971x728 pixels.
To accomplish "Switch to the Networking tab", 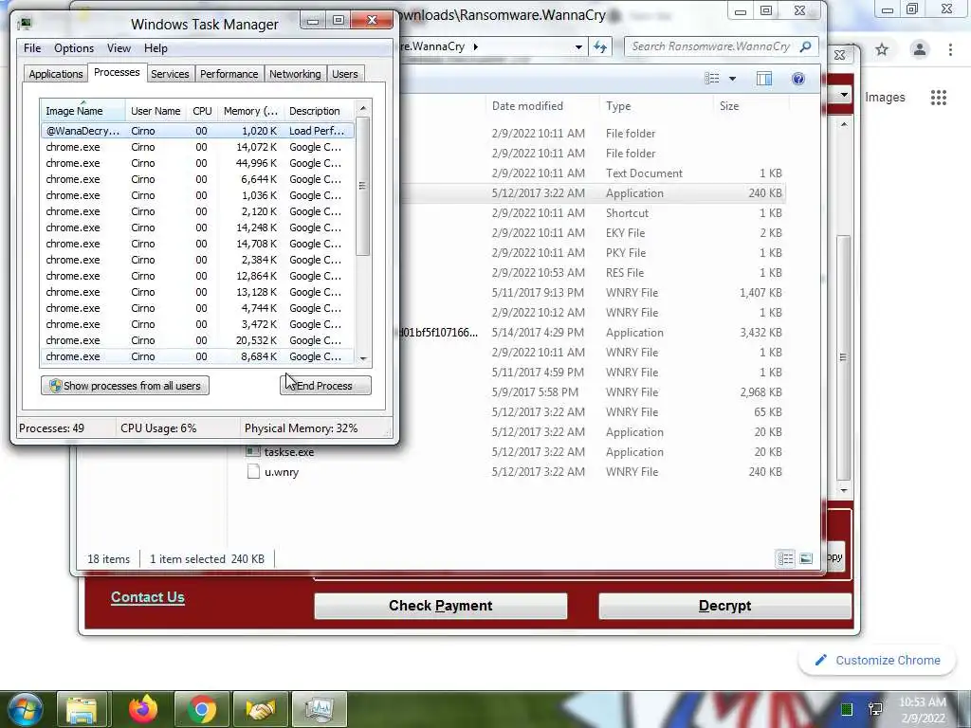I will (295, 74).
